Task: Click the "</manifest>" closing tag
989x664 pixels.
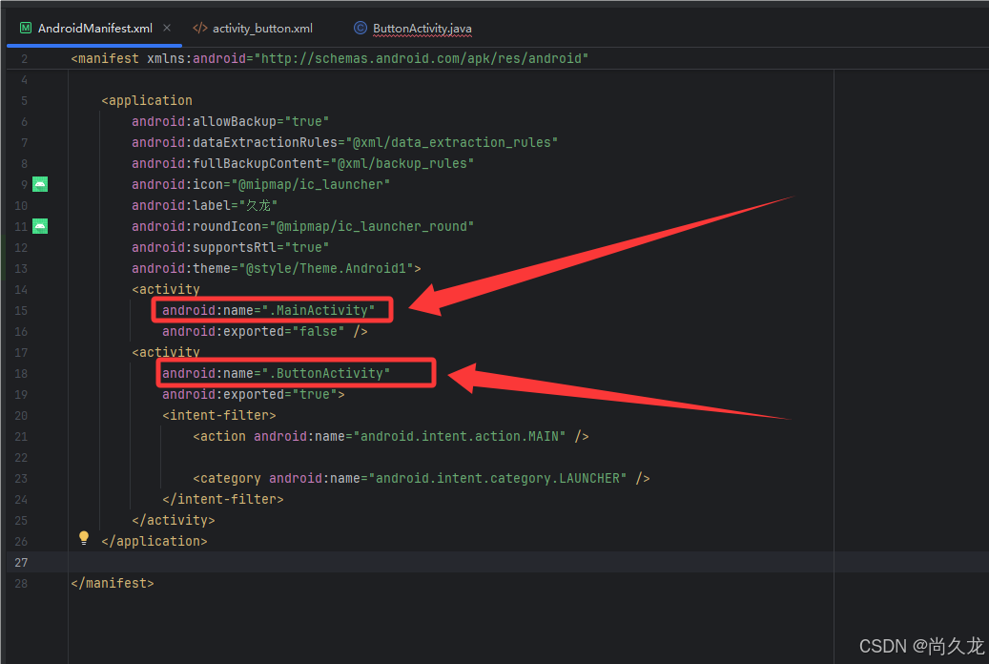Action: coord(113,583)
